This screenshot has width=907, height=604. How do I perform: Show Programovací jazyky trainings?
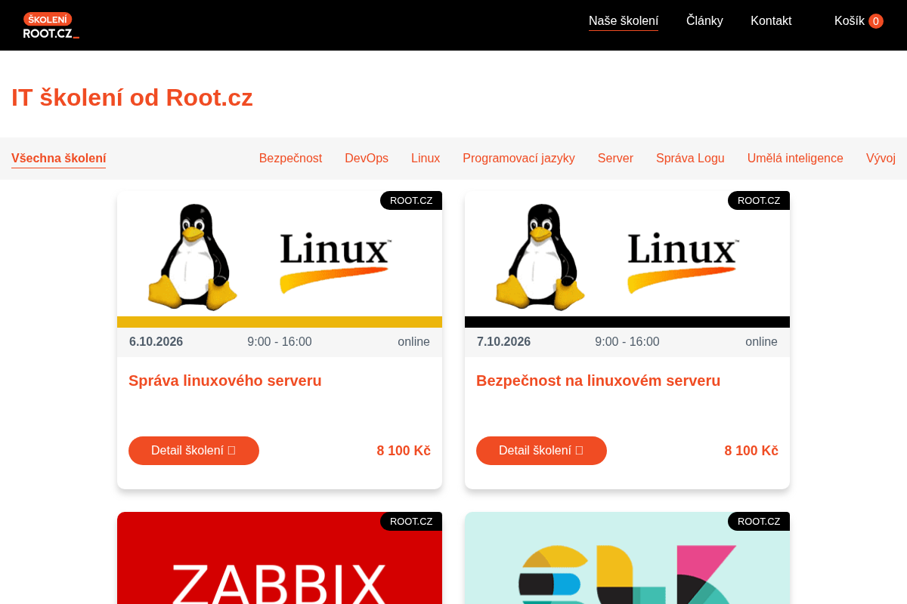coord(519,159)
